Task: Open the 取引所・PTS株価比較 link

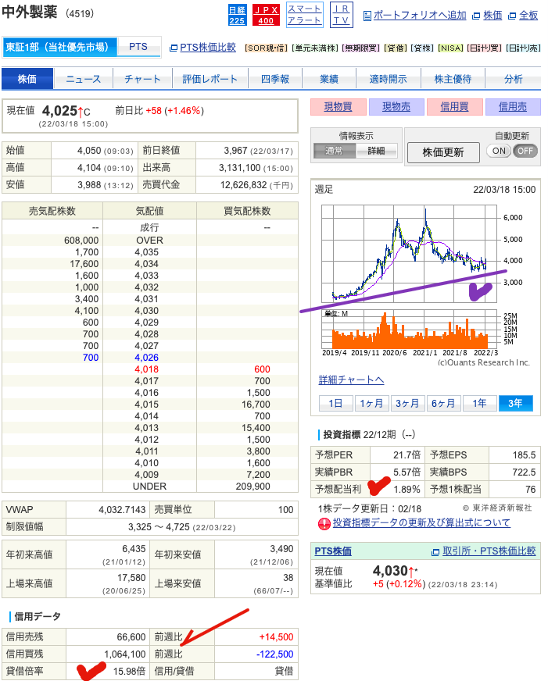Action: [x=489, y=551]
